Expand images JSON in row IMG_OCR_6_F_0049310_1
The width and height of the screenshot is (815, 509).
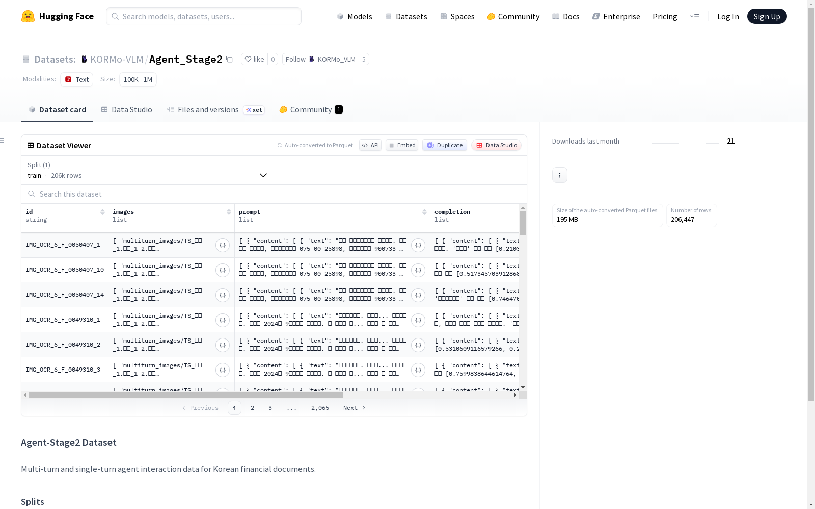(x=223, y=320)
